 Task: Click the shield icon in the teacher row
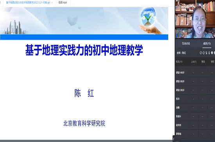point(212,53)
